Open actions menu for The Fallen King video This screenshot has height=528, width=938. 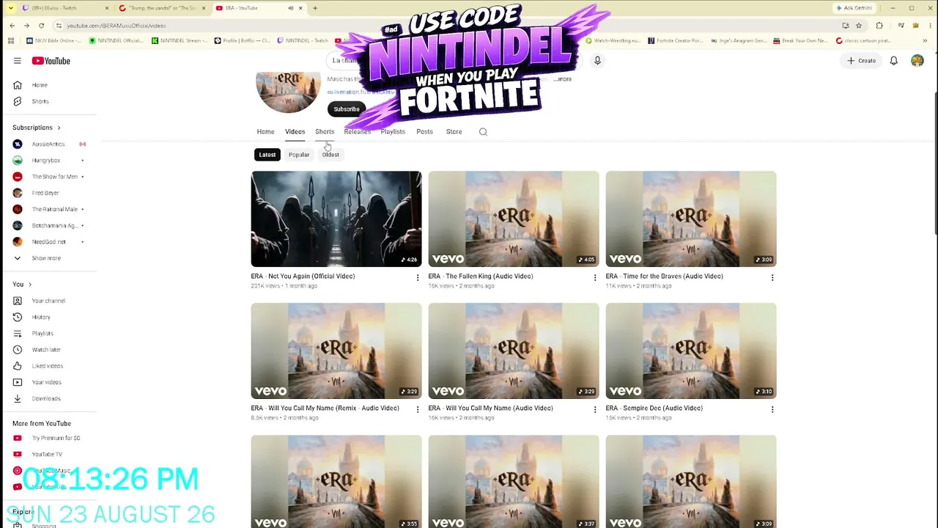coord(595,277)
